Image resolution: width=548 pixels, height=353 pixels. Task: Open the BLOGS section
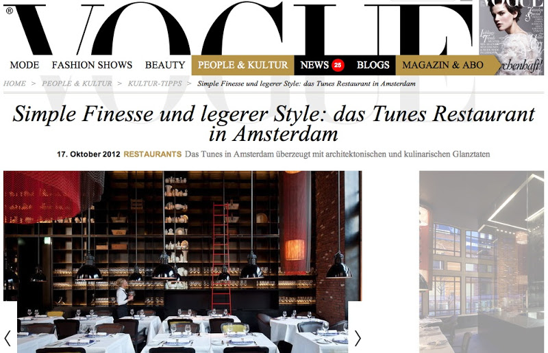[373, 65]
